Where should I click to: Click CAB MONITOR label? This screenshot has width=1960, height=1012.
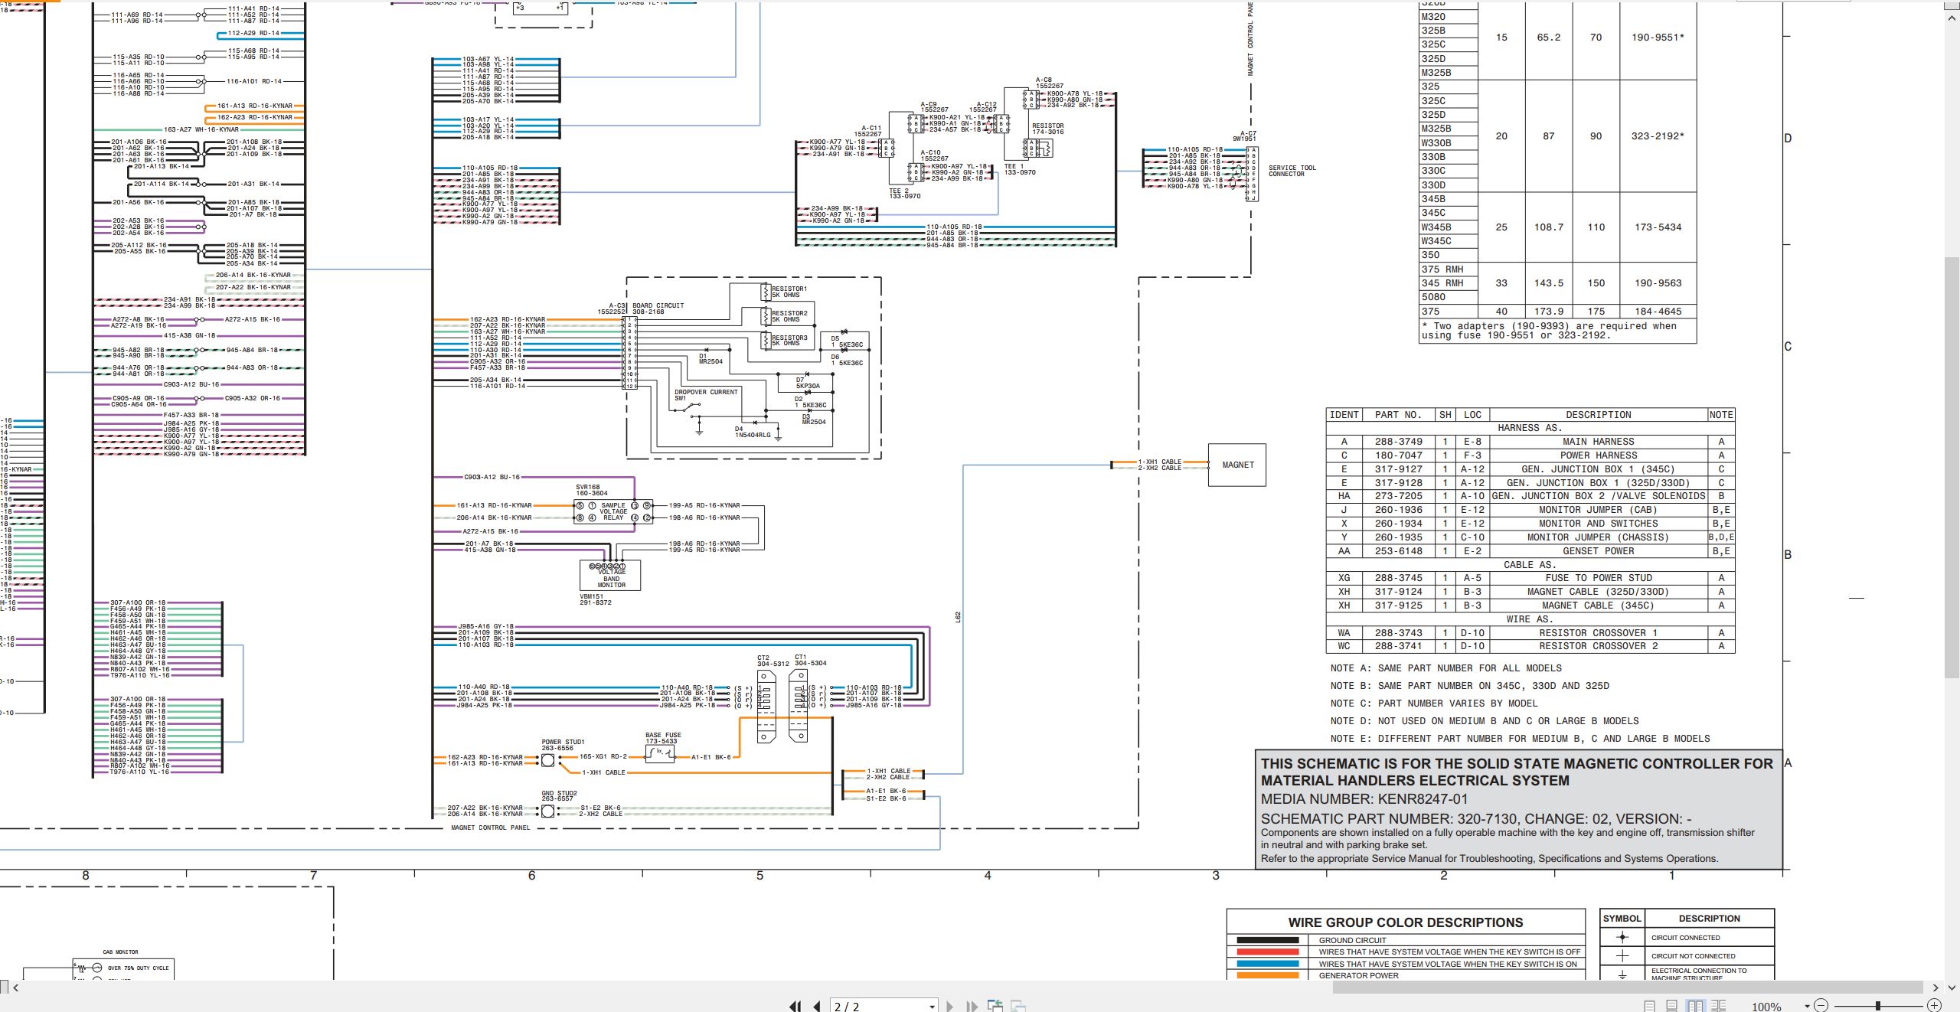pyautogui.click(x=120, y=952)
